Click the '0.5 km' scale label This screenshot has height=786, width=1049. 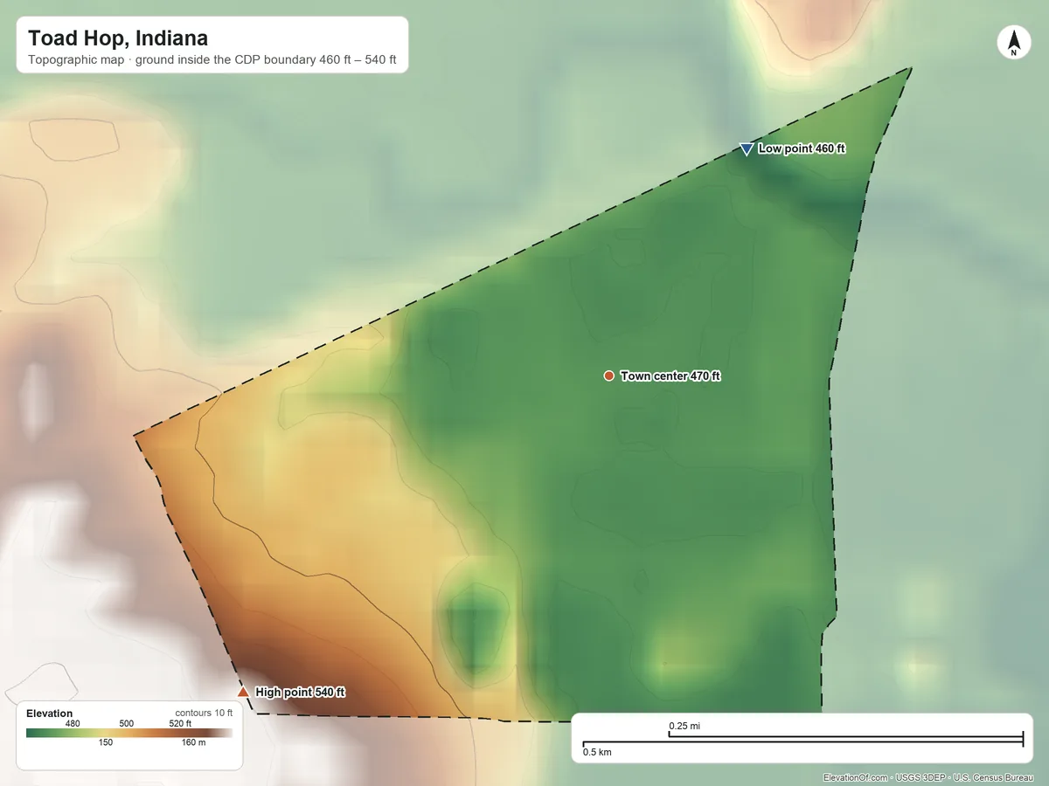[597, 752]
